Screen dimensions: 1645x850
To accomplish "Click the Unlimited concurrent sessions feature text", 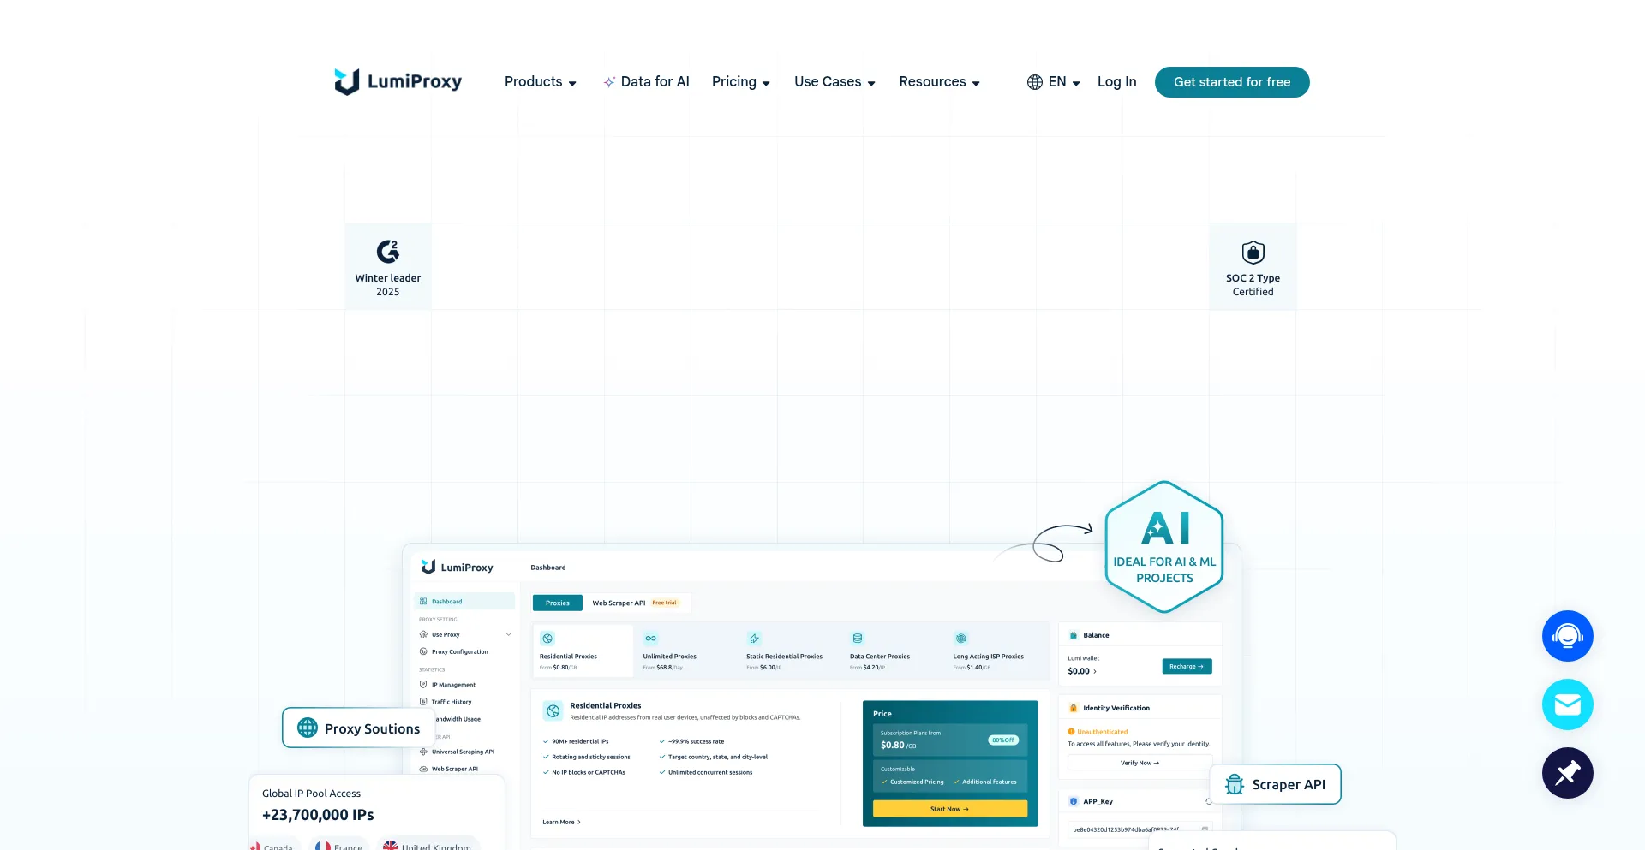I will (710, 772).
